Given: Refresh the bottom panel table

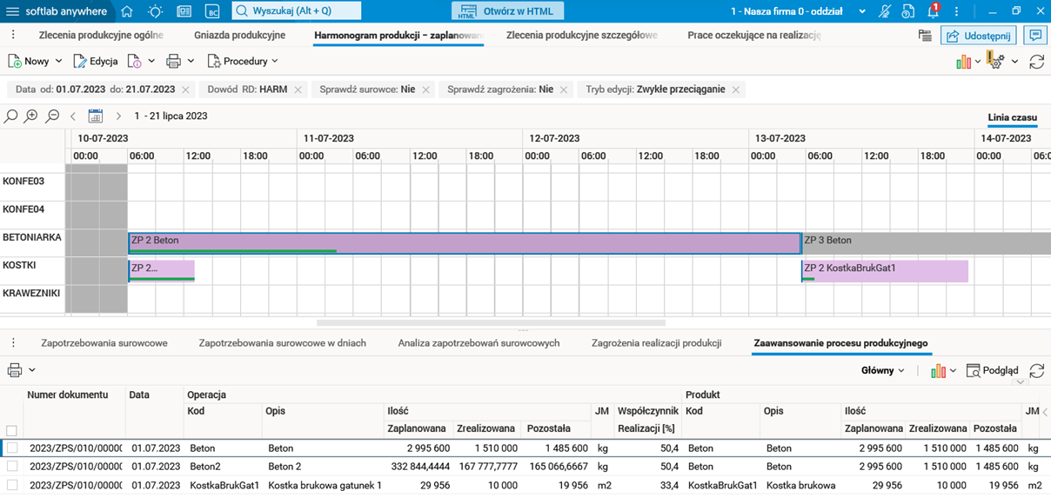Looking at the screenshot, I should (1036, 370).
